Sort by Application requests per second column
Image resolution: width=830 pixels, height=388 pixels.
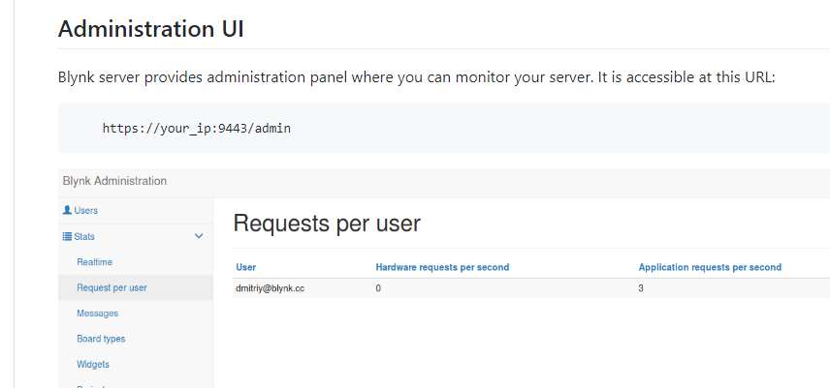pos(710,267)
